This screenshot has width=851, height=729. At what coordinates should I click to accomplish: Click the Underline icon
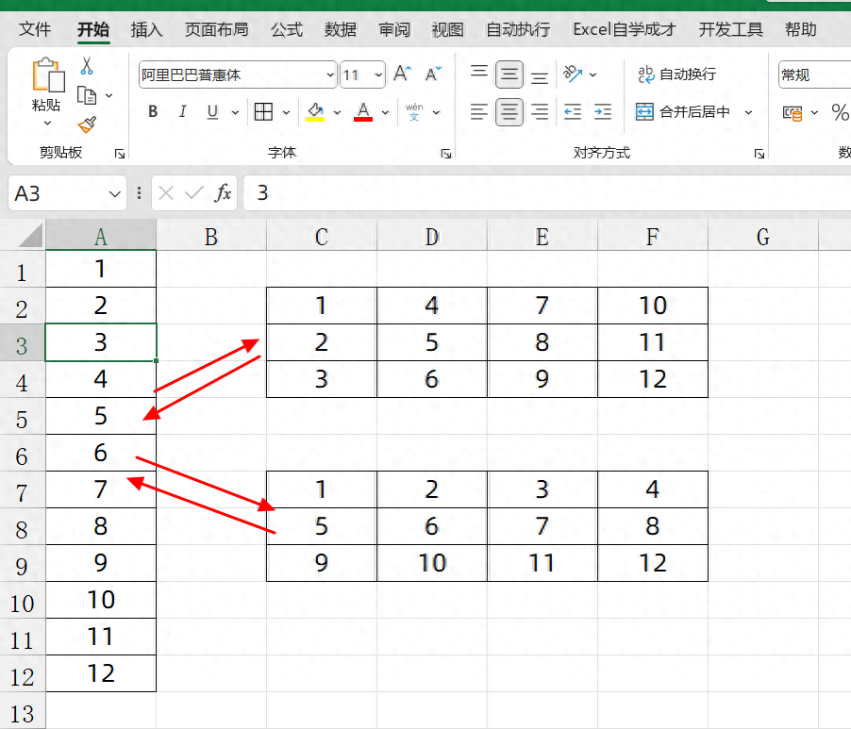click(x=211, y=111)
